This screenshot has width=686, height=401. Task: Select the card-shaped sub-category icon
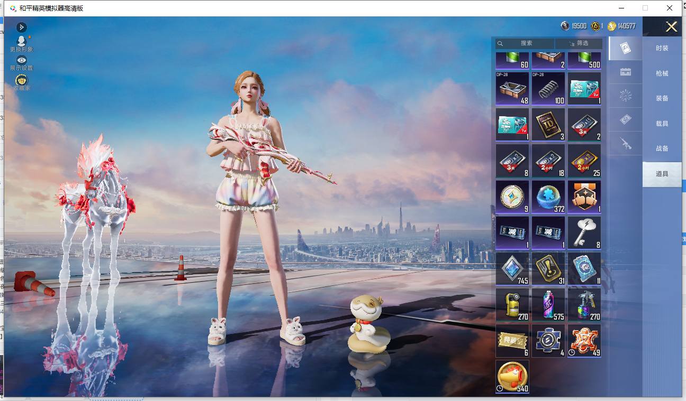coord(626,49)
